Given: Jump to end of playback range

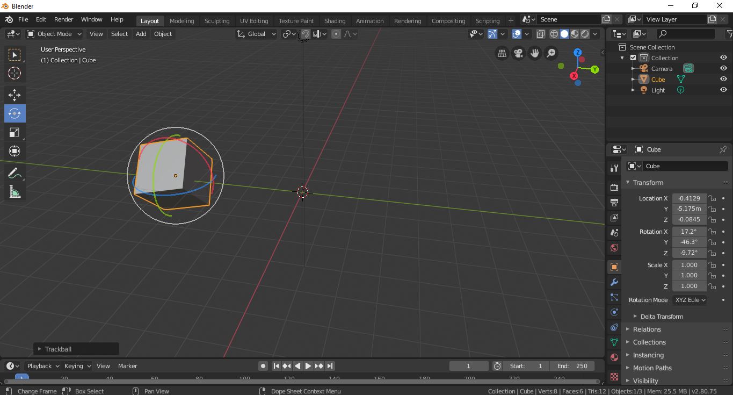Looking at the screenshot, I should tap(330, 365).
